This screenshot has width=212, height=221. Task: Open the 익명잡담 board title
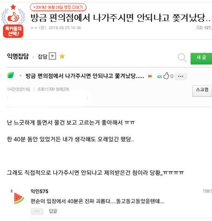pyautogui.click(x=18, y=56)
